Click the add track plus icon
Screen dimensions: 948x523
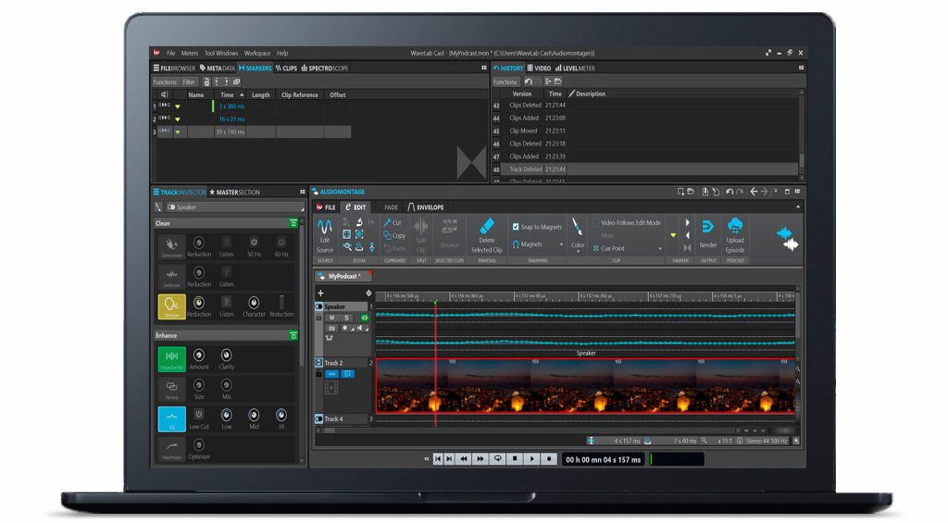[320, 293]
